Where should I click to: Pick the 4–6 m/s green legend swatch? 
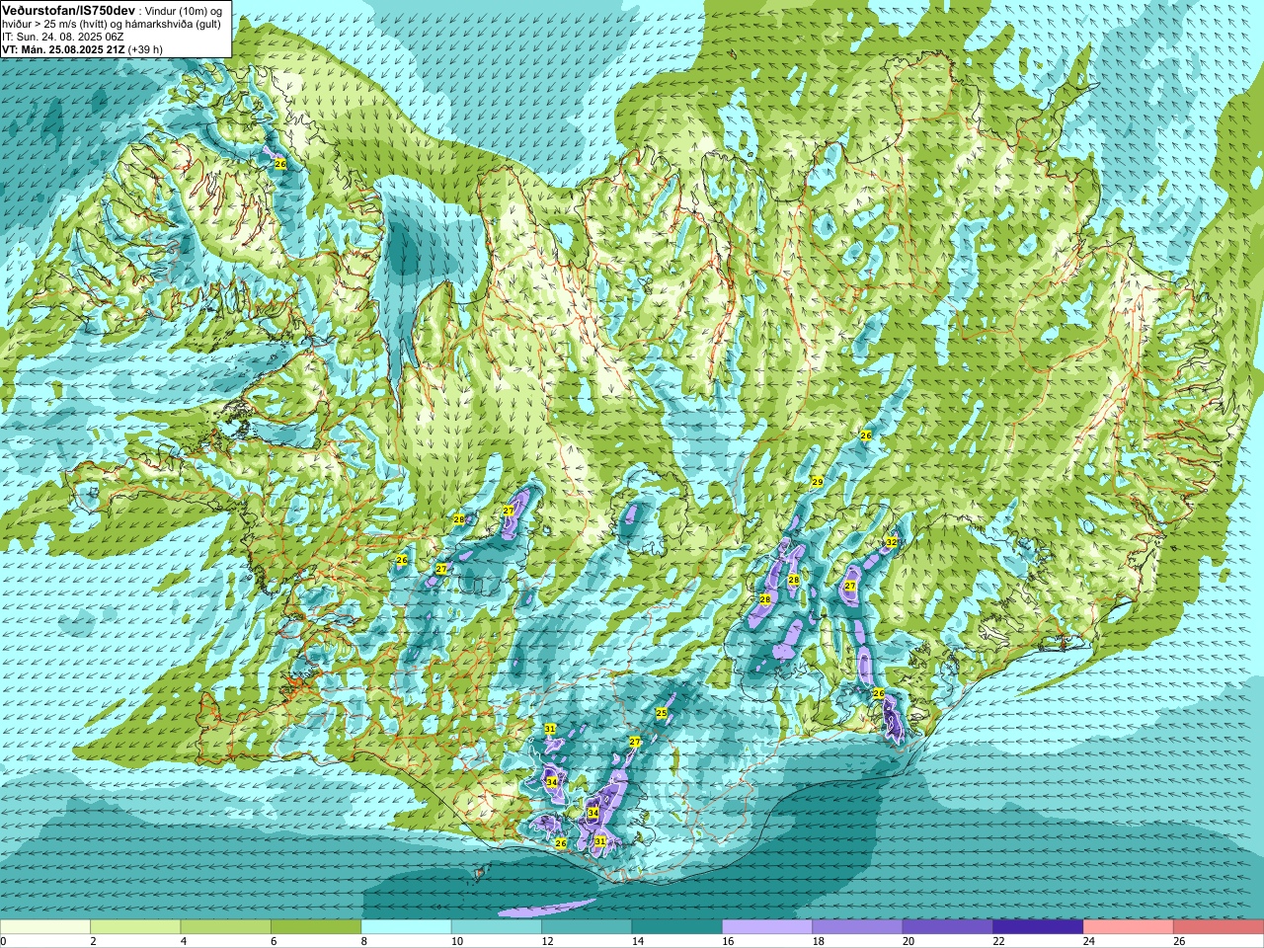(226, 927)
